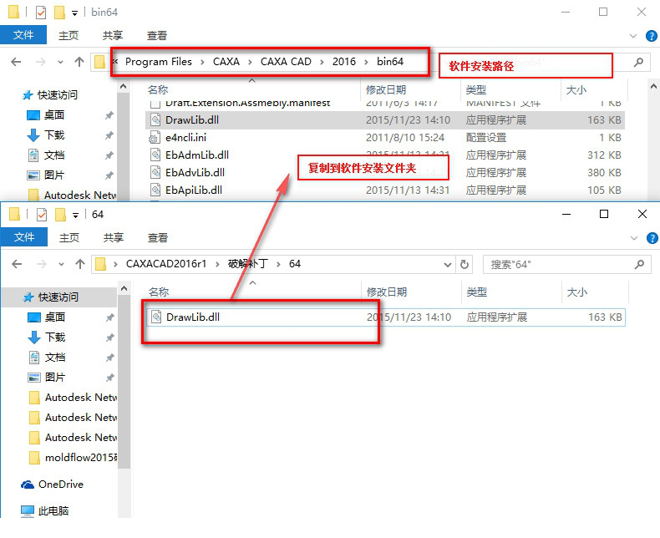Viewport: 660px width, 538px height.
Task: Open the 主页 tab in bin64 window
Action: 69,35
